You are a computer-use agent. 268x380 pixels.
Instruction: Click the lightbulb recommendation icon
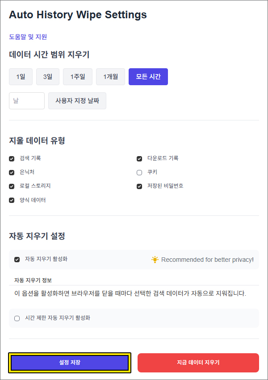(155, 259)
